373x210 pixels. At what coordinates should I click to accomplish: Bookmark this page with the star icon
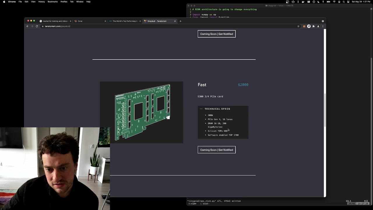[298, 26]
